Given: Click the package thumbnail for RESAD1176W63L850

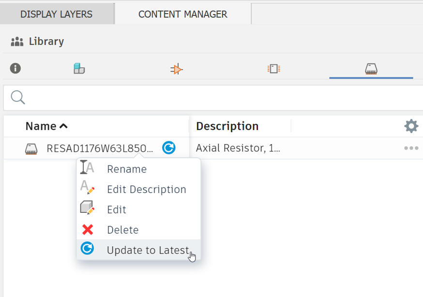Looking at the screenshot, I should (x=31, y=148).
